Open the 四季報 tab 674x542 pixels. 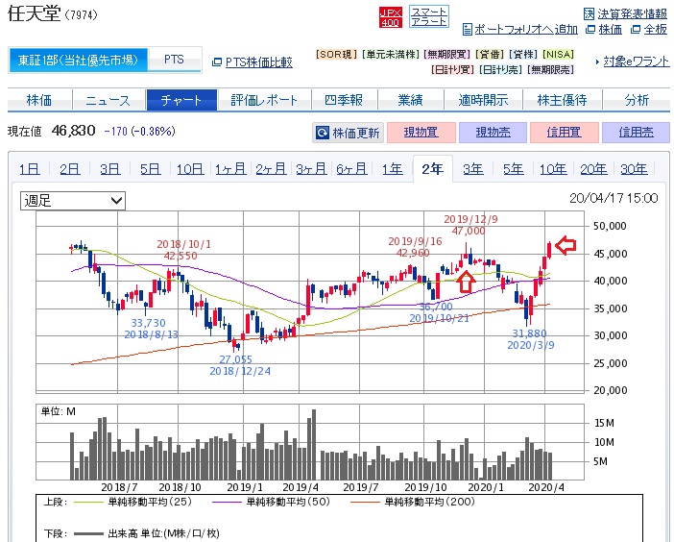point(345,100)
